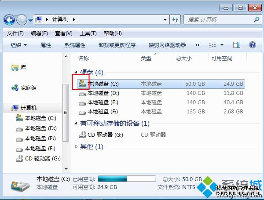Collapse the 有可移动存储的设备 (1) group
264x200 pixels.
(76, 124)
